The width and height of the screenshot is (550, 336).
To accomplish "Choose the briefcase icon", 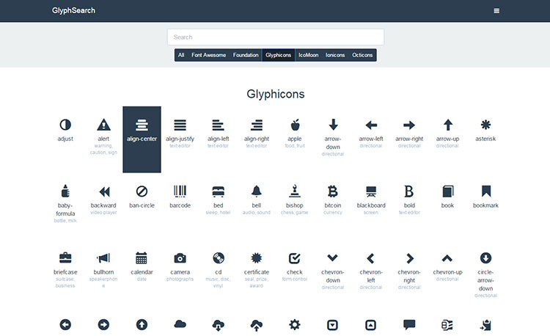I will [x=65, y=258].
